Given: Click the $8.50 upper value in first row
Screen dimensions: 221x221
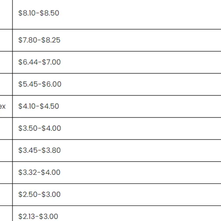Looking at the screenshot, I should point(49,13).
